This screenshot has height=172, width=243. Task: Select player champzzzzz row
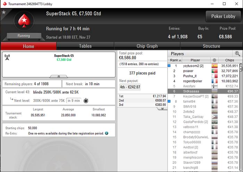[x=203, y=132]
